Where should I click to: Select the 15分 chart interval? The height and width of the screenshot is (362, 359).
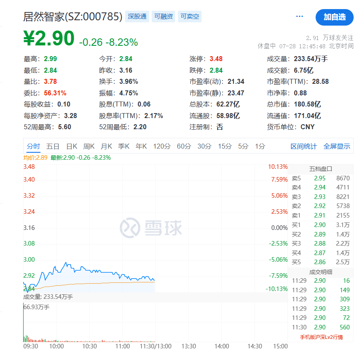pos(225,146)
